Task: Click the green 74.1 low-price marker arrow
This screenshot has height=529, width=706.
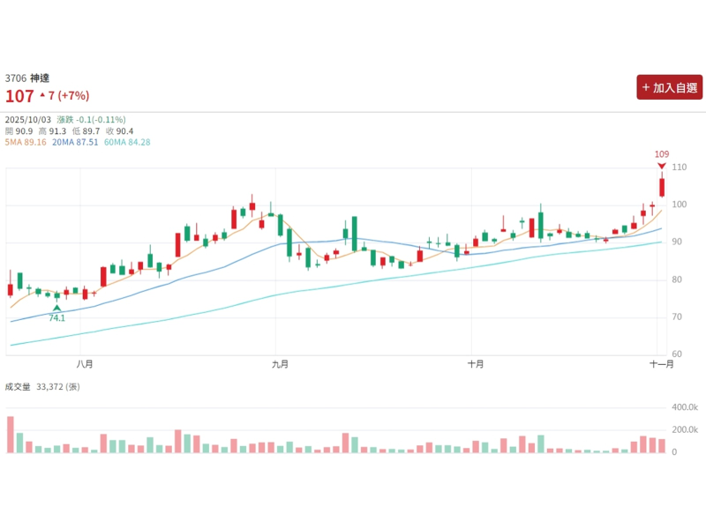Action: (57, 308)
